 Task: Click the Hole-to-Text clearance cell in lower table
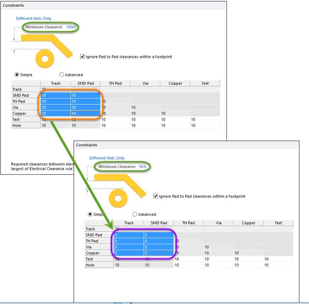[x=278, y=265]
